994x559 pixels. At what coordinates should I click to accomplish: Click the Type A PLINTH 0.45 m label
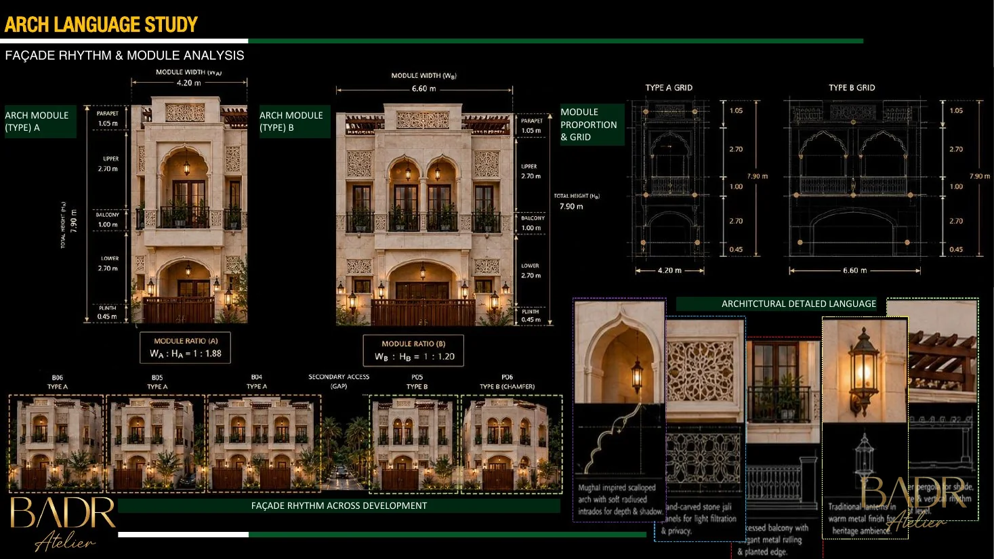107,312
